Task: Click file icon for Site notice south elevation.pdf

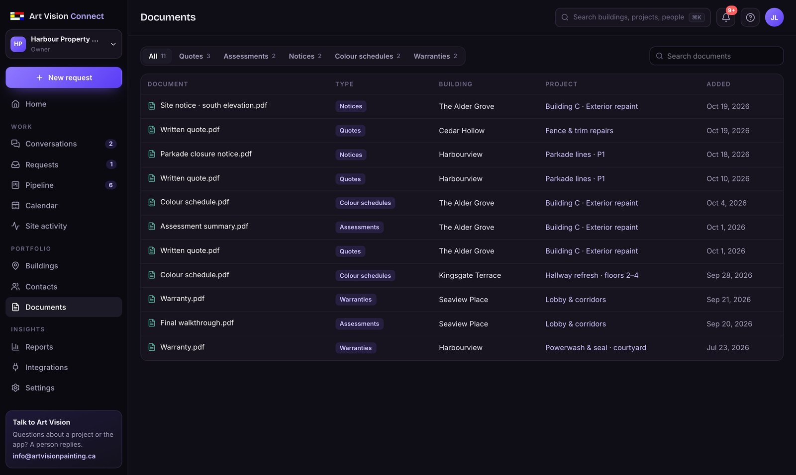Action: click(x=152, y=106)
